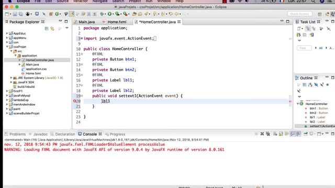
Task: Click the Quick Access search field
Action: point(299,14)
